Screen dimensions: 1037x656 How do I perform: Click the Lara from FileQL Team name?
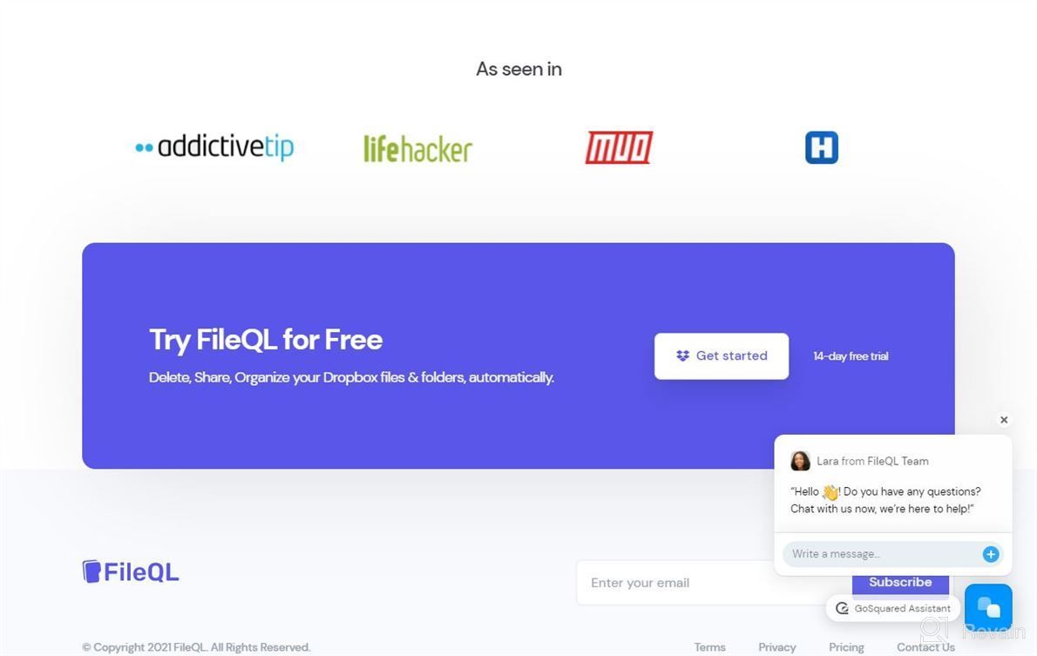click(x=872, y=461)
